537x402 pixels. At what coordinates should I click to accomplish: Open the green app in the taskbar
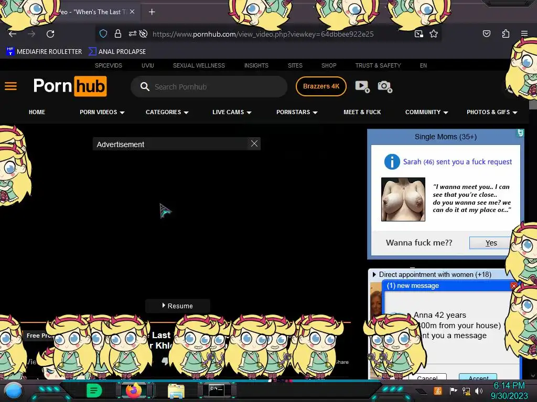(94, 390)
